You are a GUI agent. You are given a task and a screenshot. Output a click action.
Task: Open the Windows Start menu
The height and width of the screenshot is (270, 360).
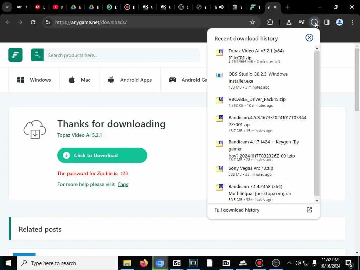(x=8, y=263)
